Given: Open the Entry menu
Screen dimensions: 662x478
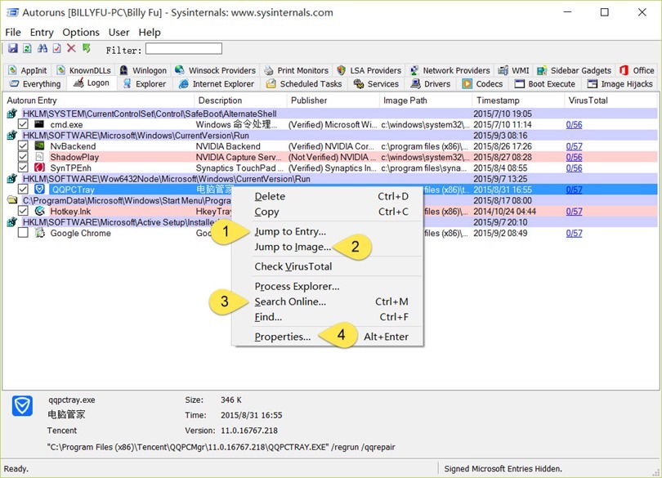Looking at the screenshot, I should pos(42,33).
